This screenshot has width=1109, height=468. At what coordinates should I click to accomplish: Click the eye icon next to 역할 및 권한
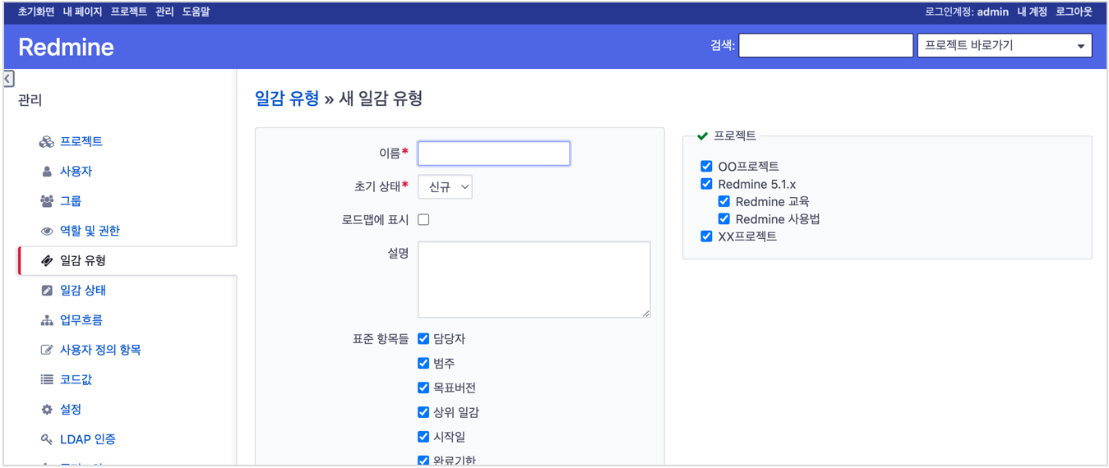[x=47, y=231]
